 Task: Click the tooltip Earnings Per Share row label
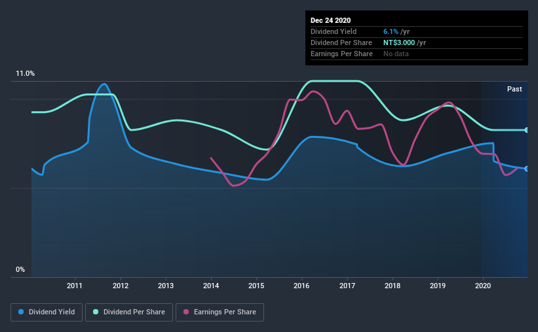(341, 54)
